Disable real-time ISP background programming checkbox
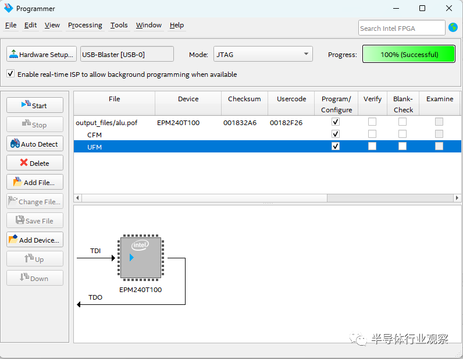The height and width of the screenshot is (359, 463). [10, 74]
